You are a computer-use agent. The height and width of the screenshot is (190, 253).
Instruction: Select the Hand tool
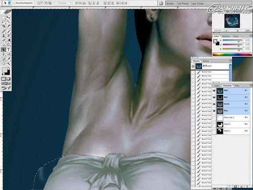point(4,63)
